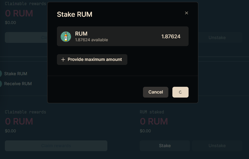Select Provide maximum amount
Viewport: 249px width, 159px height.
click(x=92, y=60)
